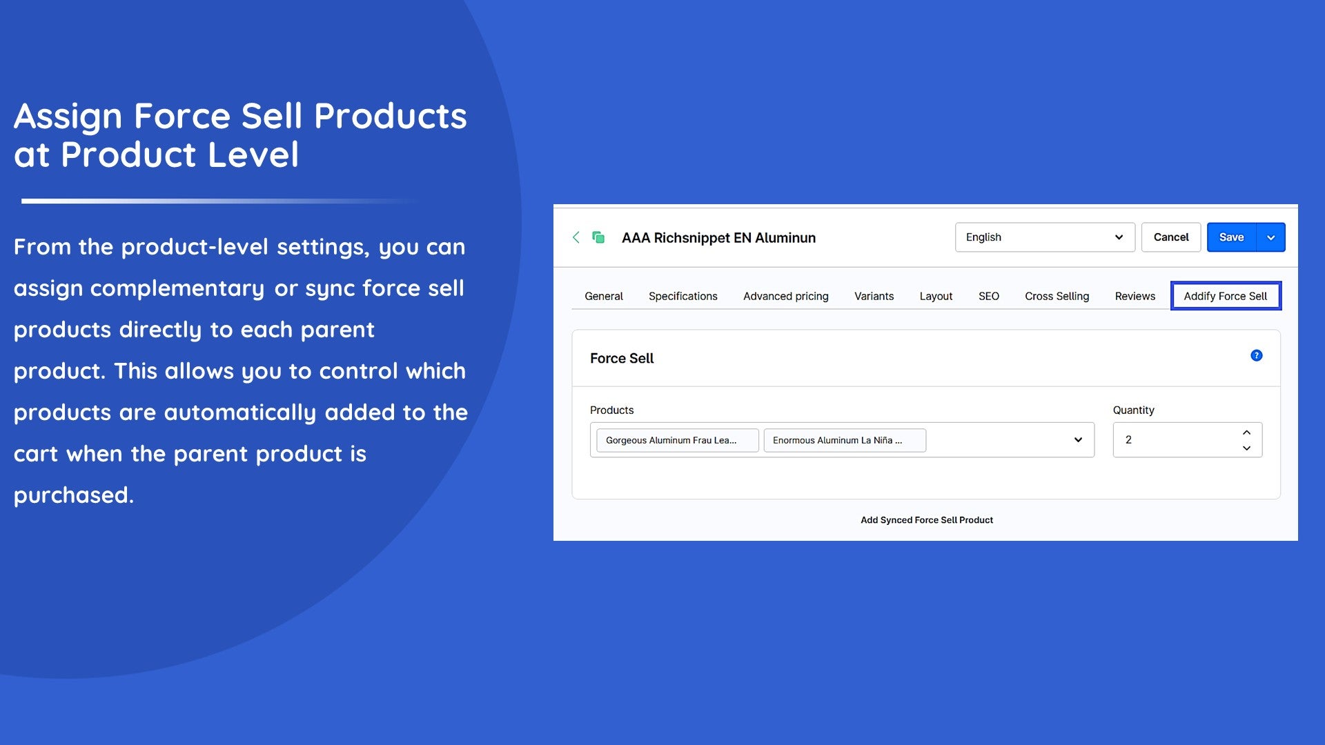
Task: Open the Force Sell help icon
Action: click(x=1256, y=356)
